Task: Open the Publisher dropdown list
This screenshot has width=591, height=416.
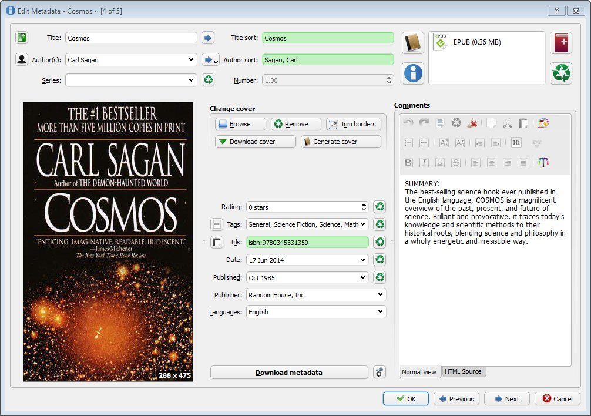Action: click(x=380, y=295)
